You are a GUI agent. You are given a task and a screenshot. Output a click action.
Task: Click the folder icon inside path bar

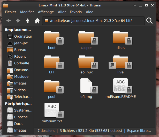tap(47, 21)
